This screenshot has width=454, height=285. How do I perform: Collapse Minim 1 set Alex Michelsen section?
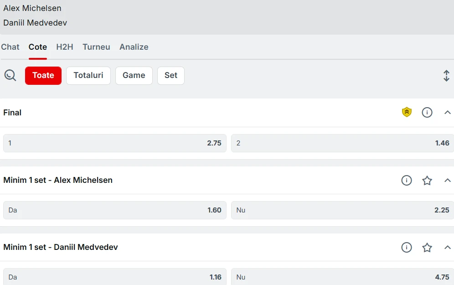[447, 181]
